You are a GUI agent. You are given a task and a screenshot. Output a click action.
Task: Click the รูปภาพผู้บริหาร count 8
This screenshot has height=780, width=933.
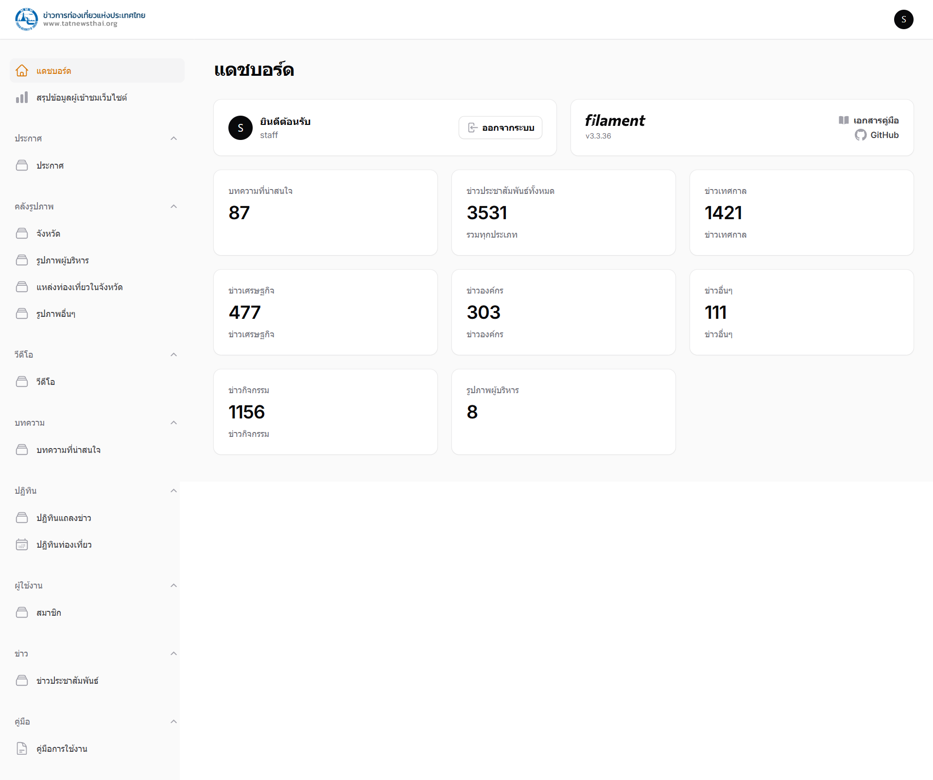pos(472,412)
